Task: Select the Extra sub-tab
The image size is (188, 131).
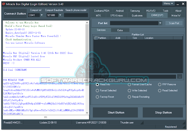Action: coord(120,30)
